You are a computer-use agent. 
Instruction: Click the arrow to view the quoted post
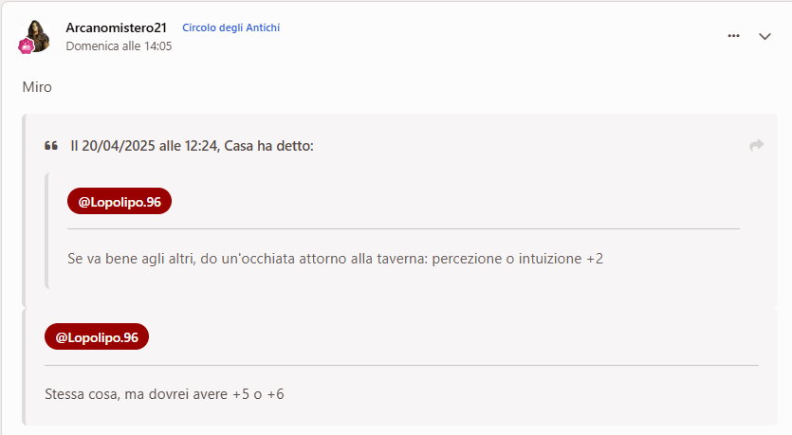tap(756, 145)
